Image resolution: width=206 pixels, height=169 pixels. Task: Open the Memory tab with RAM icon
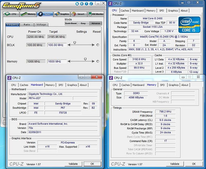[28, 14]
